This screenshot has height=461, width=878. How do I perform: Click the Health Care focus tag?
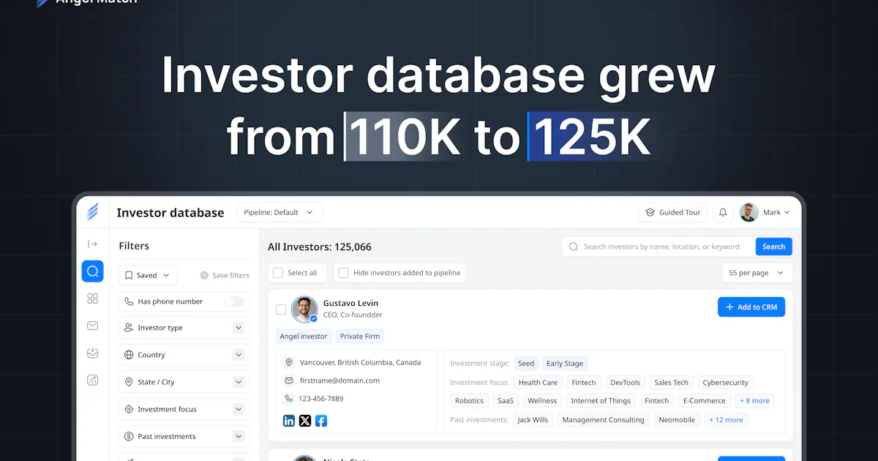(538, 383)
